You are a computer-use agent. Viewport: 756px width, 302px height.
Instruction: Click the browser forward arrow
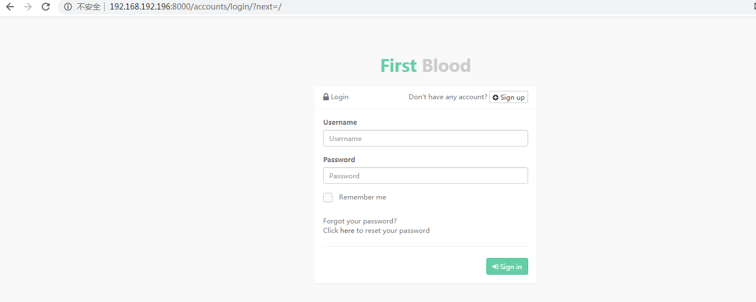28,7
